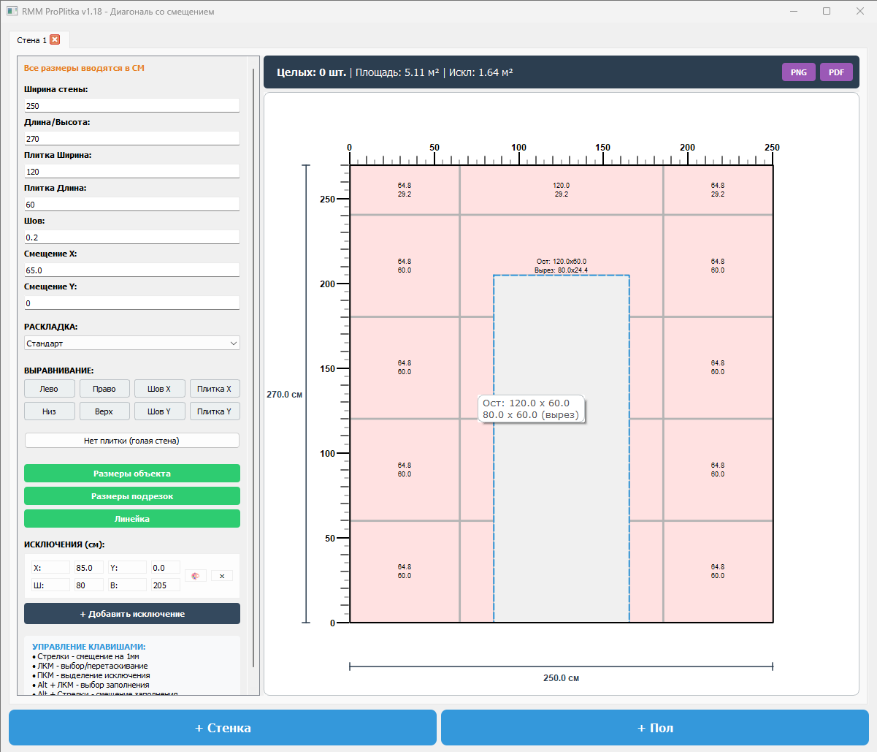The width and height of the screenshot is (877, 752).
Task: Export the layout as PDF
Action: [x=836, y=72]
